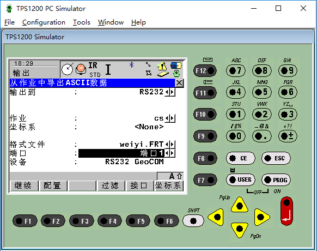317x251 pixels.
Task: Click the 接口 softkey
Action: [x=139, y=186]
